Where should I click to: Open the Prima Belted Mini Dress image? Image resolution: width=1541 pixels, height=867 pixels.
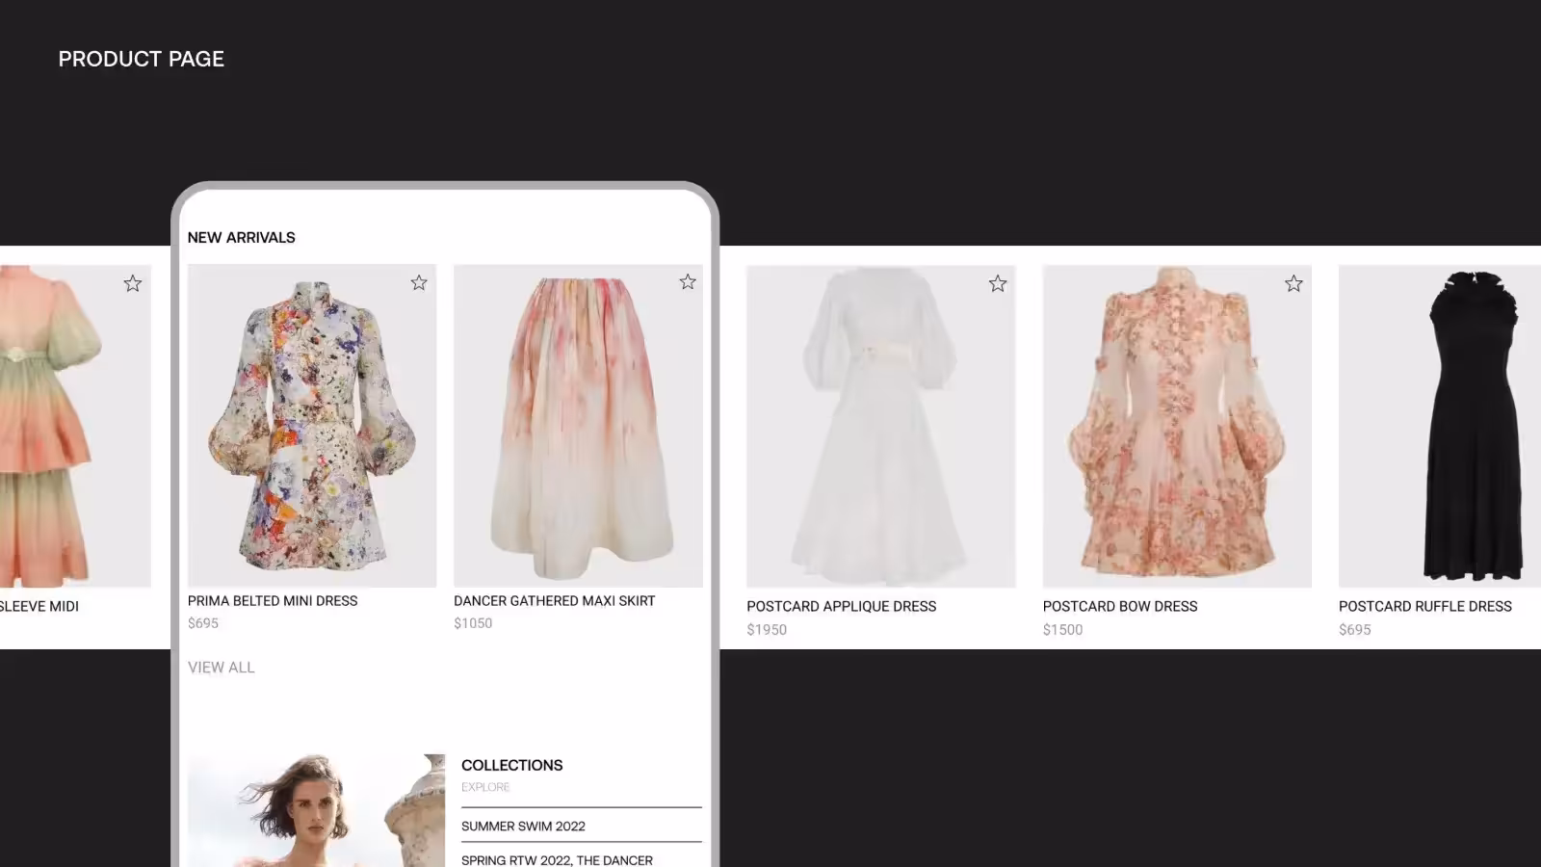pyautogui.click(x=311, y=426)
